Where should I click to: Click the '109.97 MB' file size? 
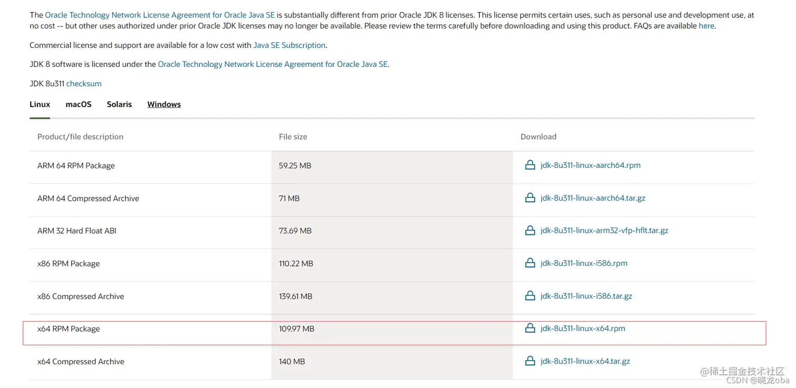(296, 329)
